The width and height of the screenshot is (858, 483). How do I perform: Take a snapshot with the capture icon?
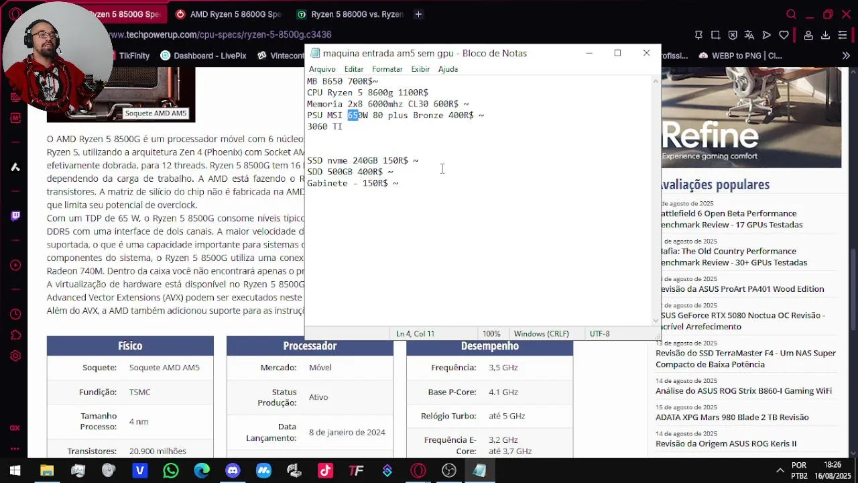[x=715, y=35]
